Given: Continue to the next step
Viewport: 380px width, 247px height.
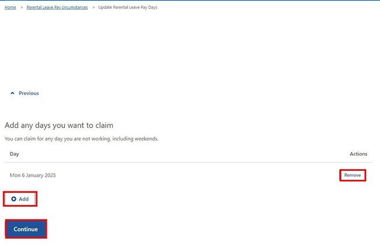Looking at the screenshot, I should 26,229.
